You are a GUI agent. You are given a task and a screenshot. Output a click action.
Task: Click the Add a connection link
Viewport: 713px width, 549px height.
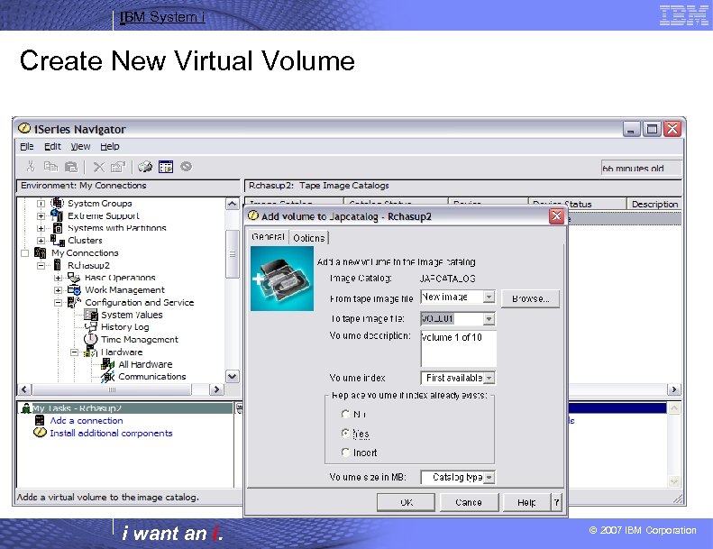click(87, 420)
